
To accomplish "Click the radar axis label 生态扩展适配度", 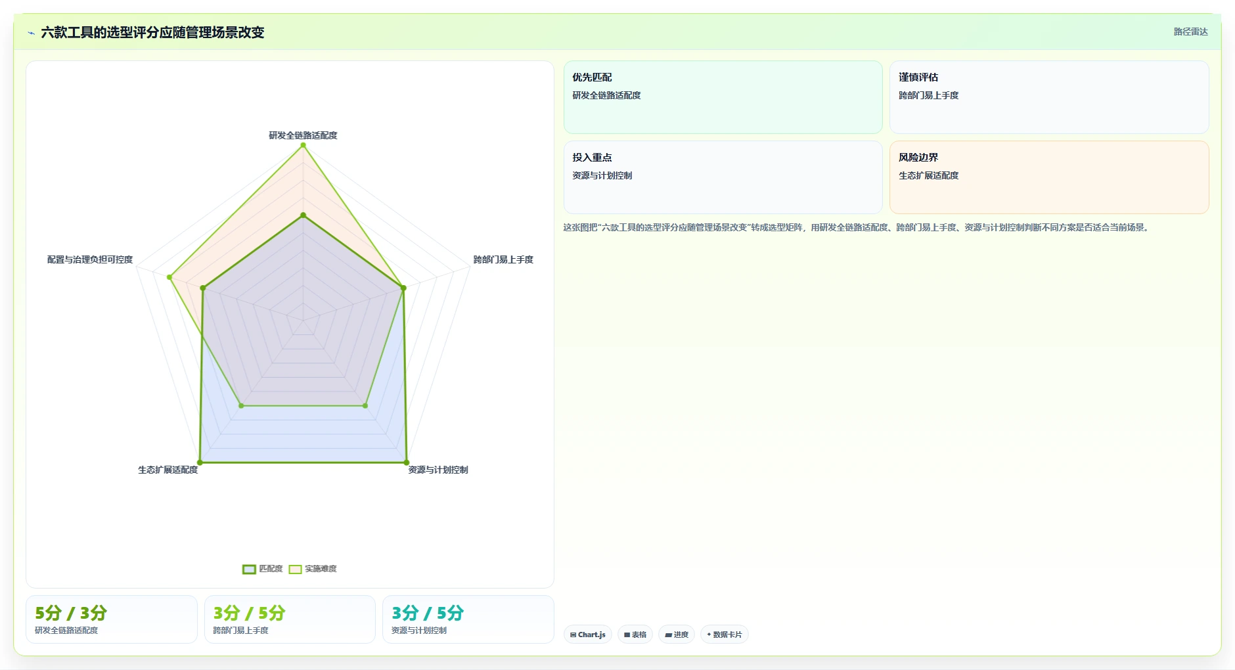I will pos(168,470).
